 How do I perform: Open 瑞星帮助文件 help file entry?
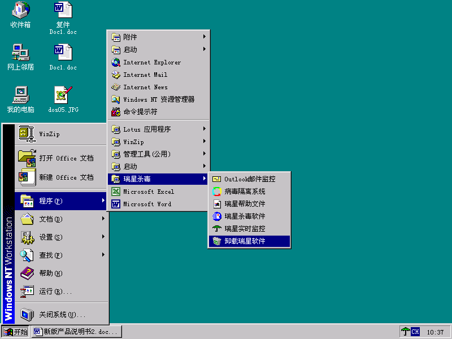pos(249,204)
